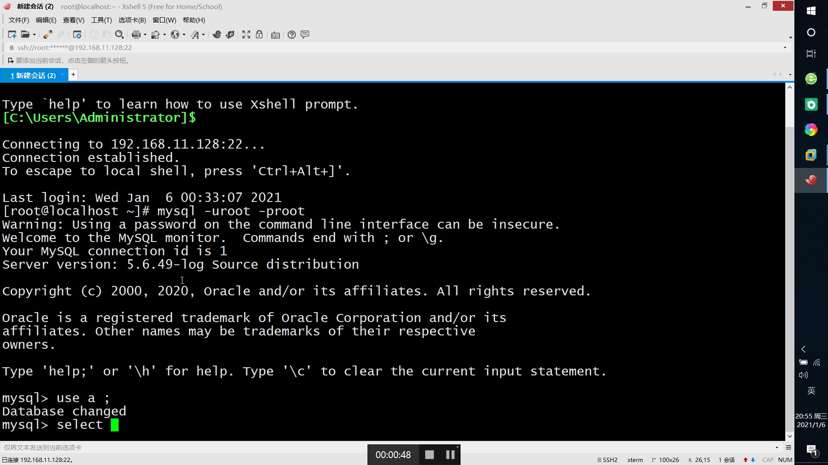Expand the compose bar dropdown arrow
This screenshot has height=465, width=828.
pyautogui.click(x=777, y=448)
